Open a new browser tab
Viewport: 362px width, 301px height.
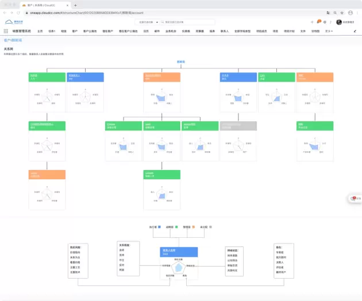pyautogui.click(x=75, y=5)
